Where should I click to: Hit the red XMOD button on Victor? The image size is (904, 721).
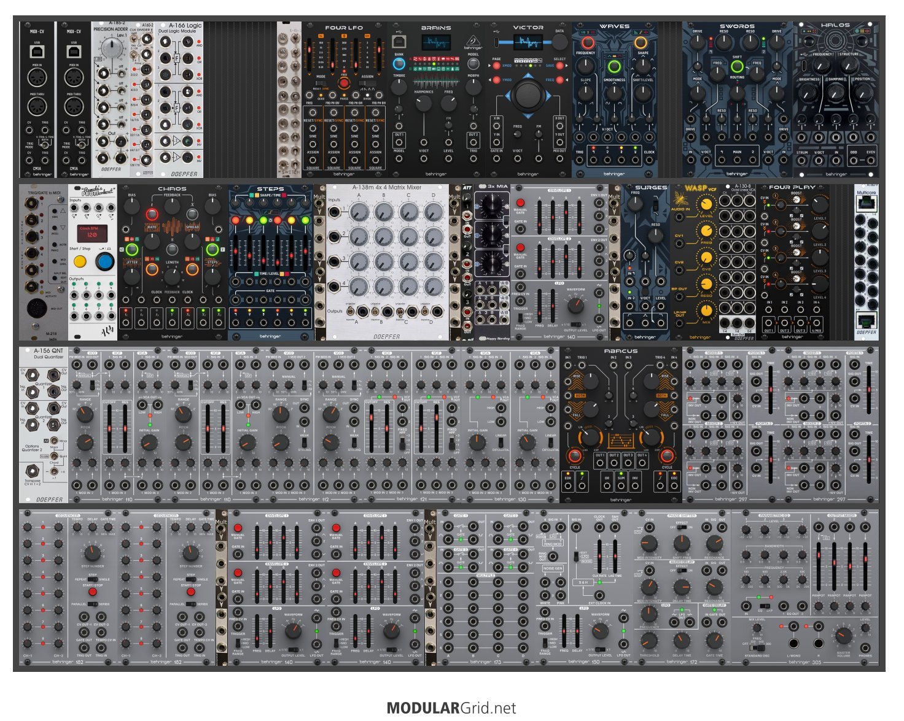(x=496, y=65)
